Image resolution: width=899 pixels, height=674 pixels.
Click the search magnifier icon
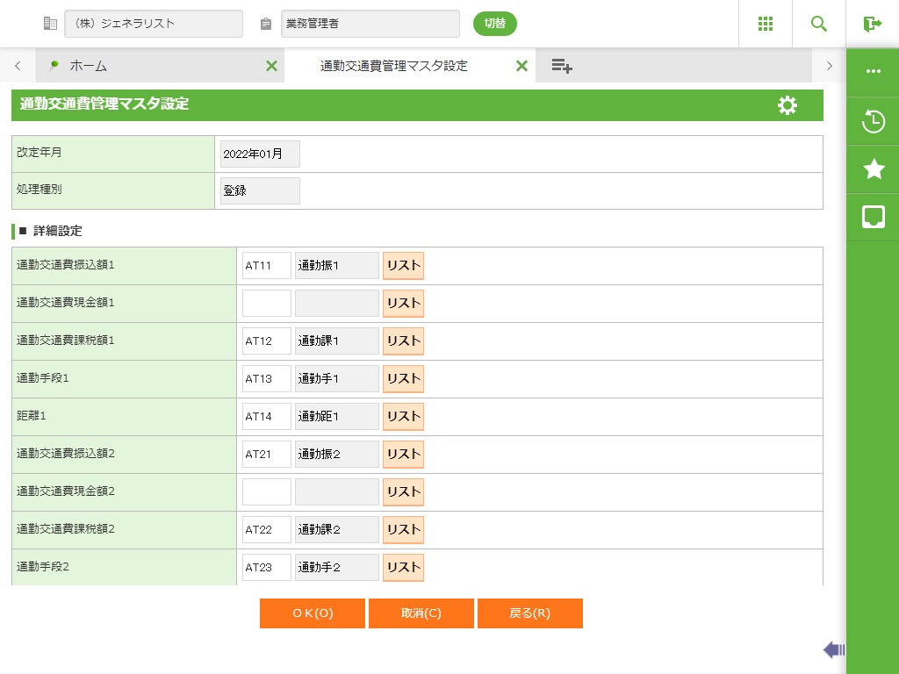pyautogui.click(x=819, y=24)
